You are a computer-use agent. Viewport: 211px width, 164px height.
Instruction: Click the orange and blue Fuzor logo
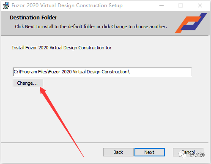pos(191,23)
